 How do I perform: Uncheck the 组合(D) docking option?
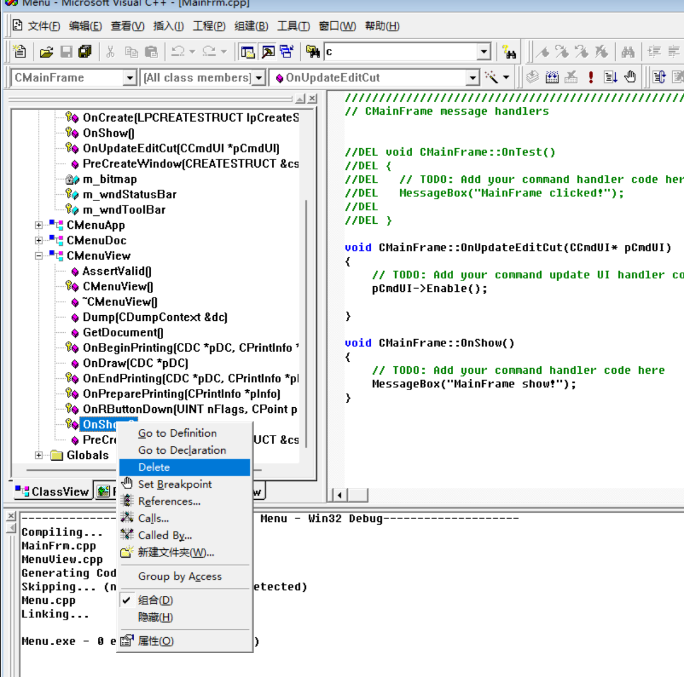coord(185,600)
